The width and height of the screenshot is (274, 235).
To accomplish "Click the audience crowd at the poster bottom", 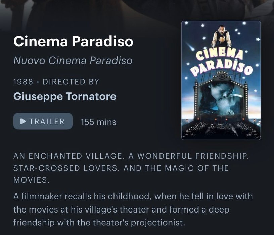I will coord(221,129).
